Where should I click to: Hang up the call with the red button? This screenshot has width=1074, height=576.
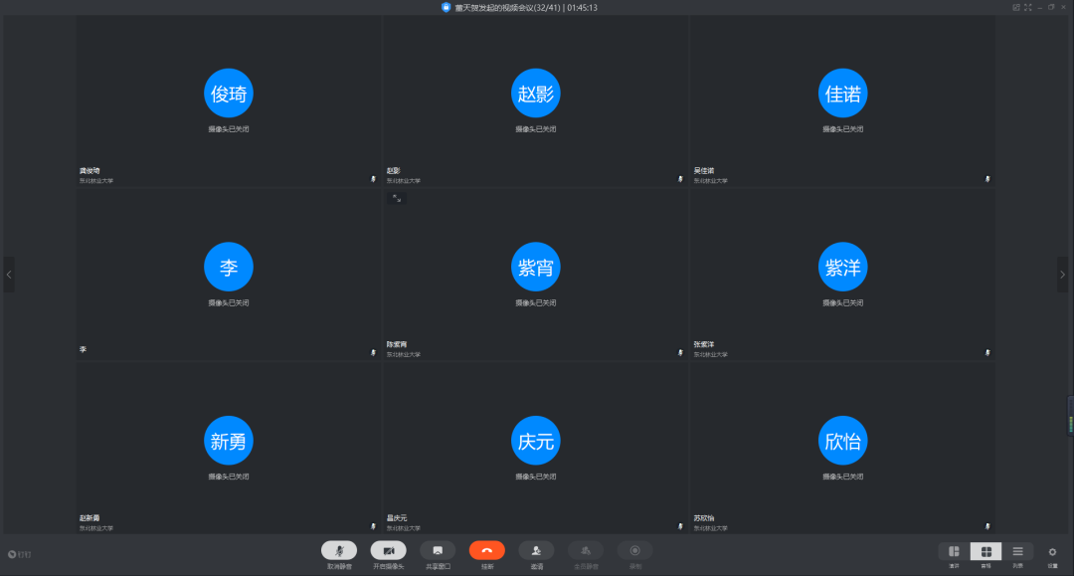487,550
